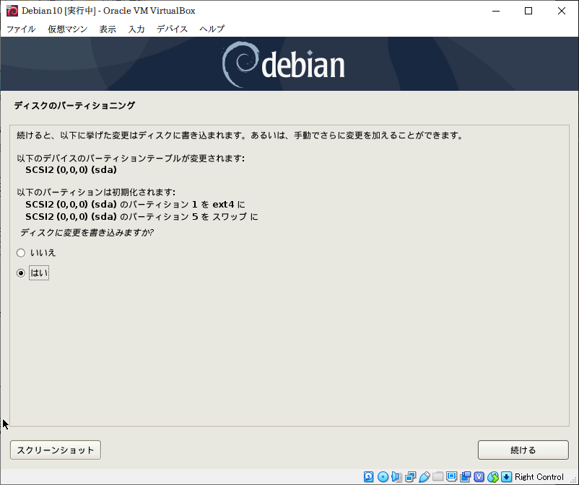
Task: Click the hard disk activity status icon
Action: point(368,476)
